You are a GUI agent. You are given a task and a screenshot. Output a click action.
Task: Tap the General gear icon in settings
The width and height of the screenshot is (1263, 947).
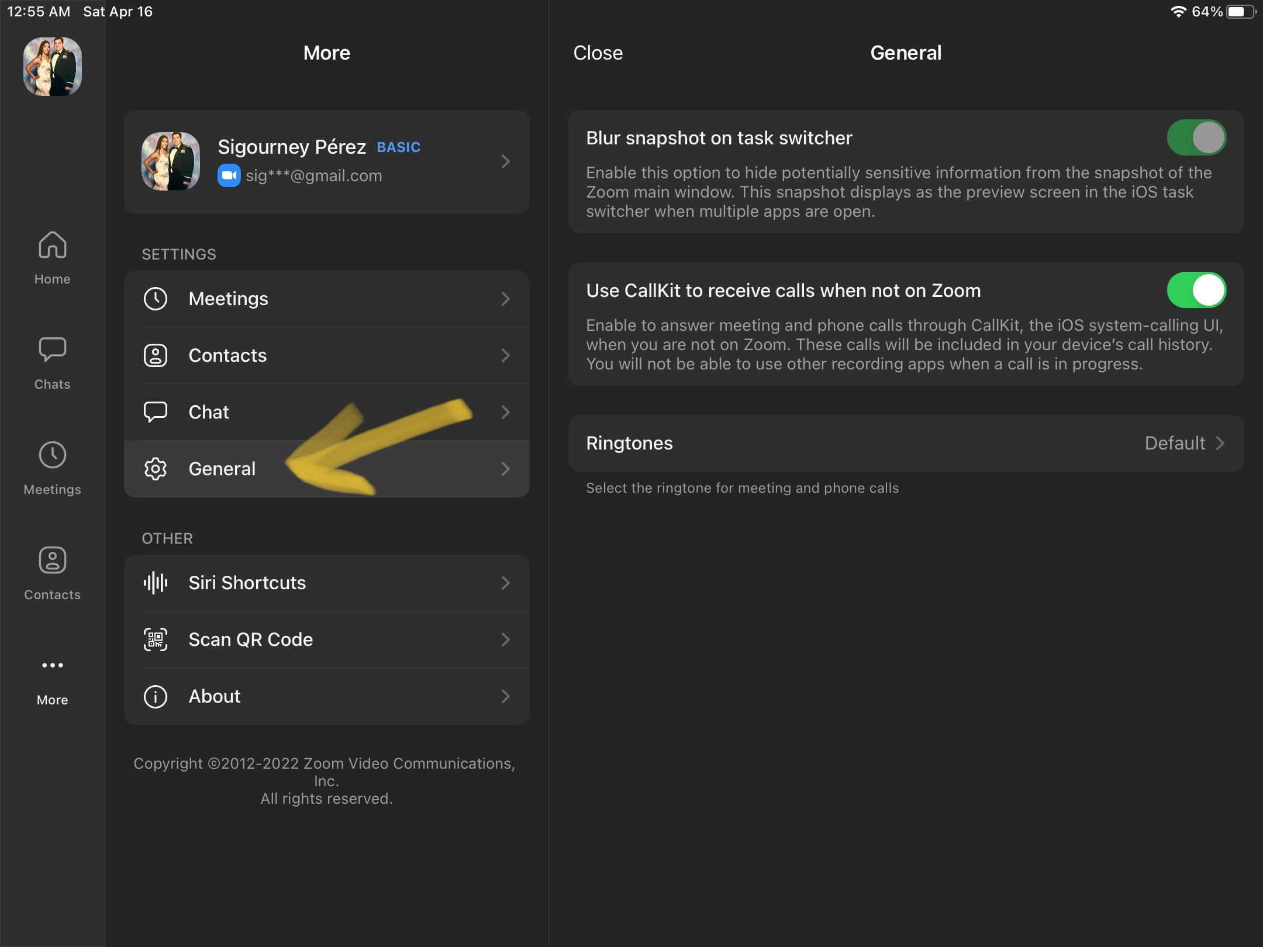click(x=156, y=469)
